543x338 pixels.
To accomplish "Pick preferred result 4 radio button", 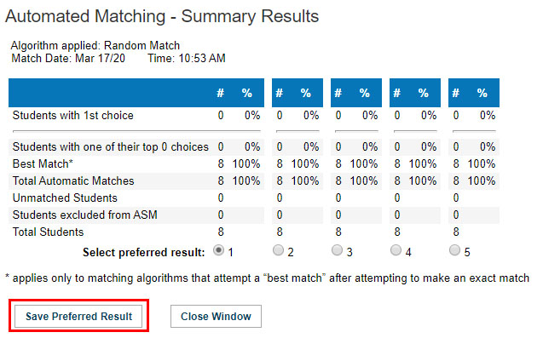I will click(x=396, y=249).
